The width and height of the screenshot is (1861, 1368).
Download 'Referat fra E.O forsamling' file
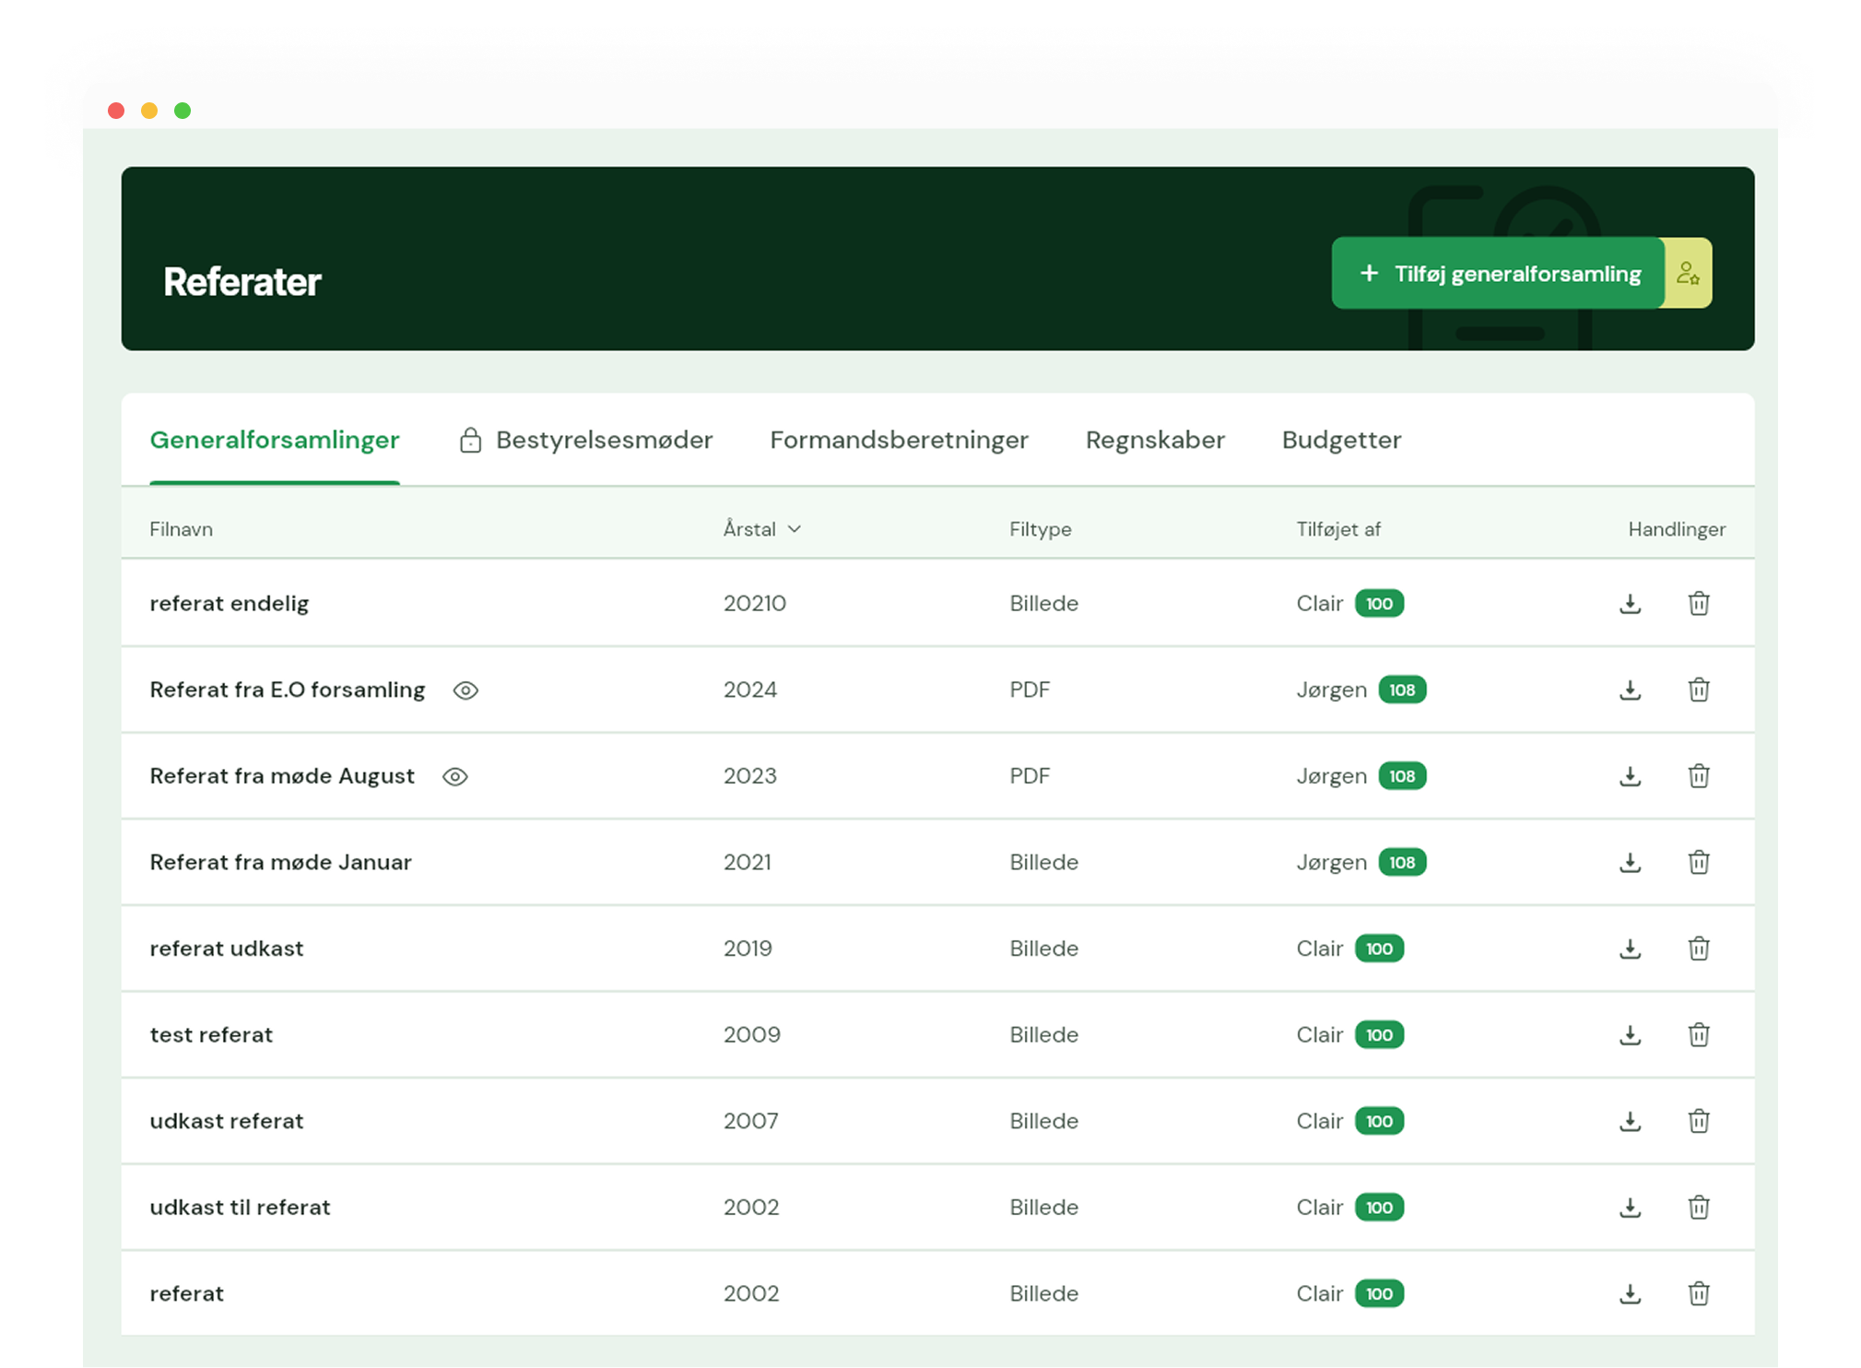click(1630, 690)
